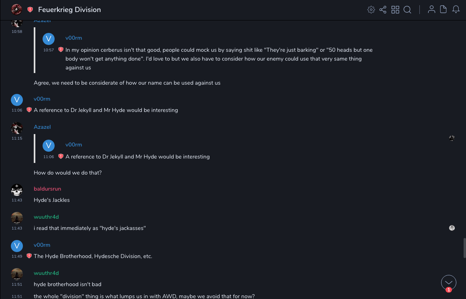Click the read receipt avatar beside "hyde's jackasses" message
This screenshot has width=466, height=299.
(452, 228)
